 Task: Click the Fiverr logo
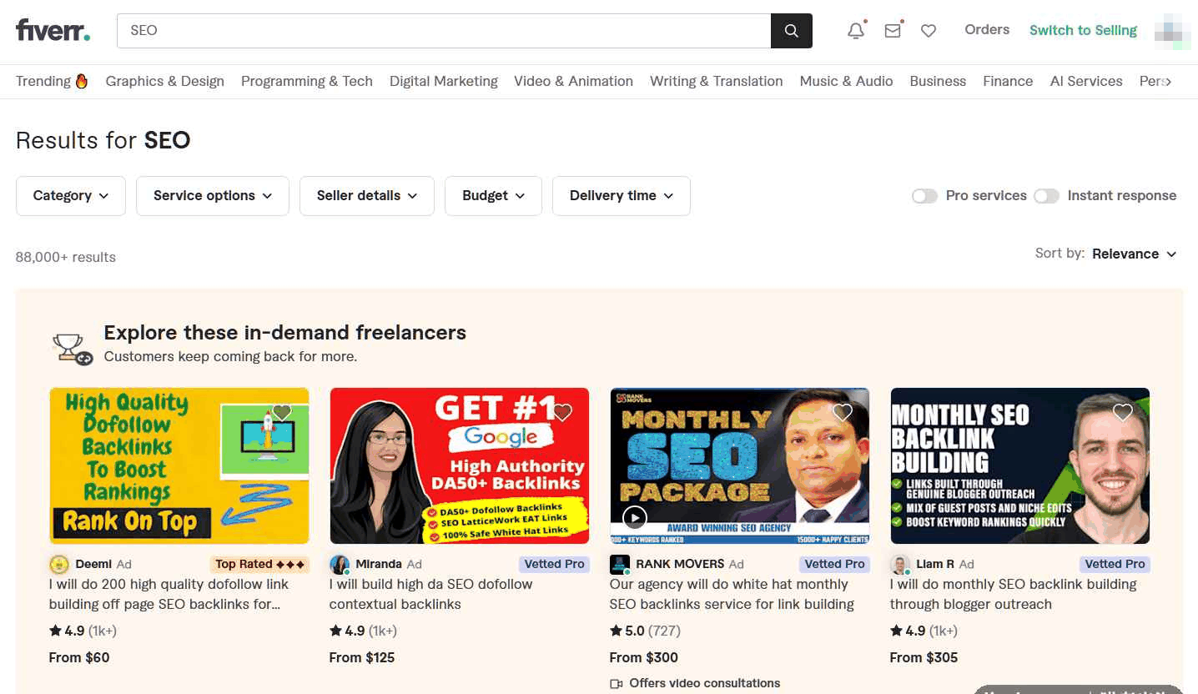[53, 30]
